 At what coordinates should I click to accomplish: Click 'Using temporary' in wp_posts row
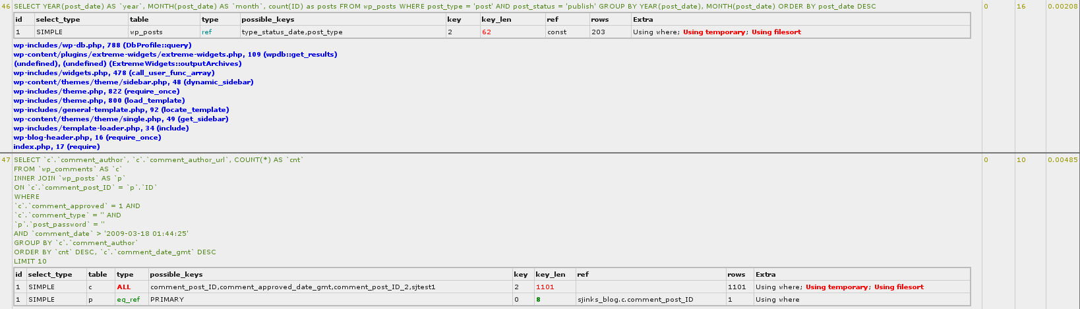pyautogui.click(x=713, y=32)
